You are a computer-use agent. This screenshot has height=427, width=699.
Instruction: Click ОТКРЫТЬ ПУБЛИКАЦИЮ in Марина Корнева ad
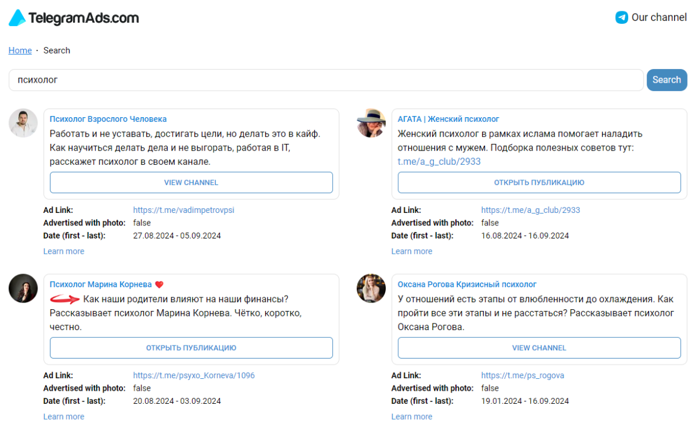191,348
